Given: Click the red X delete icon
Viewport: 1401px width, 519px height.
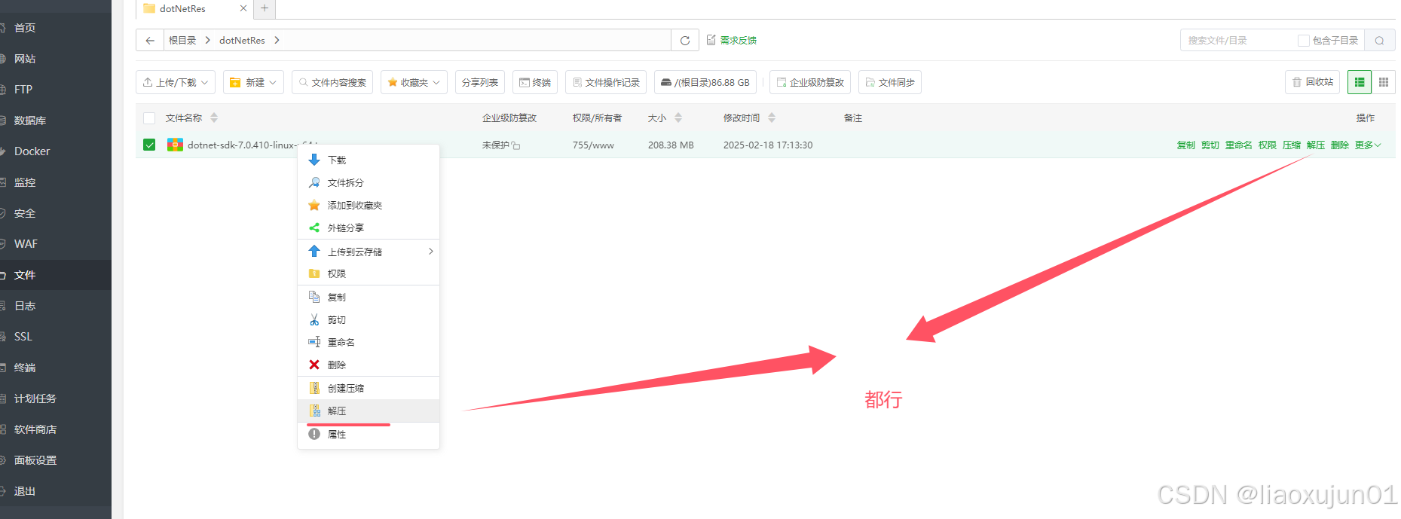Looking at the screenshot, I should pos(314,365).
